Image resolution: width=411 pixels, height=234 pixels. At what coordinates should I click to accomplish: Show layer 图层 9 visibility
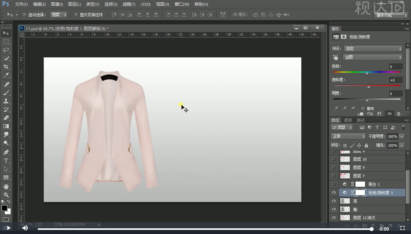tap(333, 167)
